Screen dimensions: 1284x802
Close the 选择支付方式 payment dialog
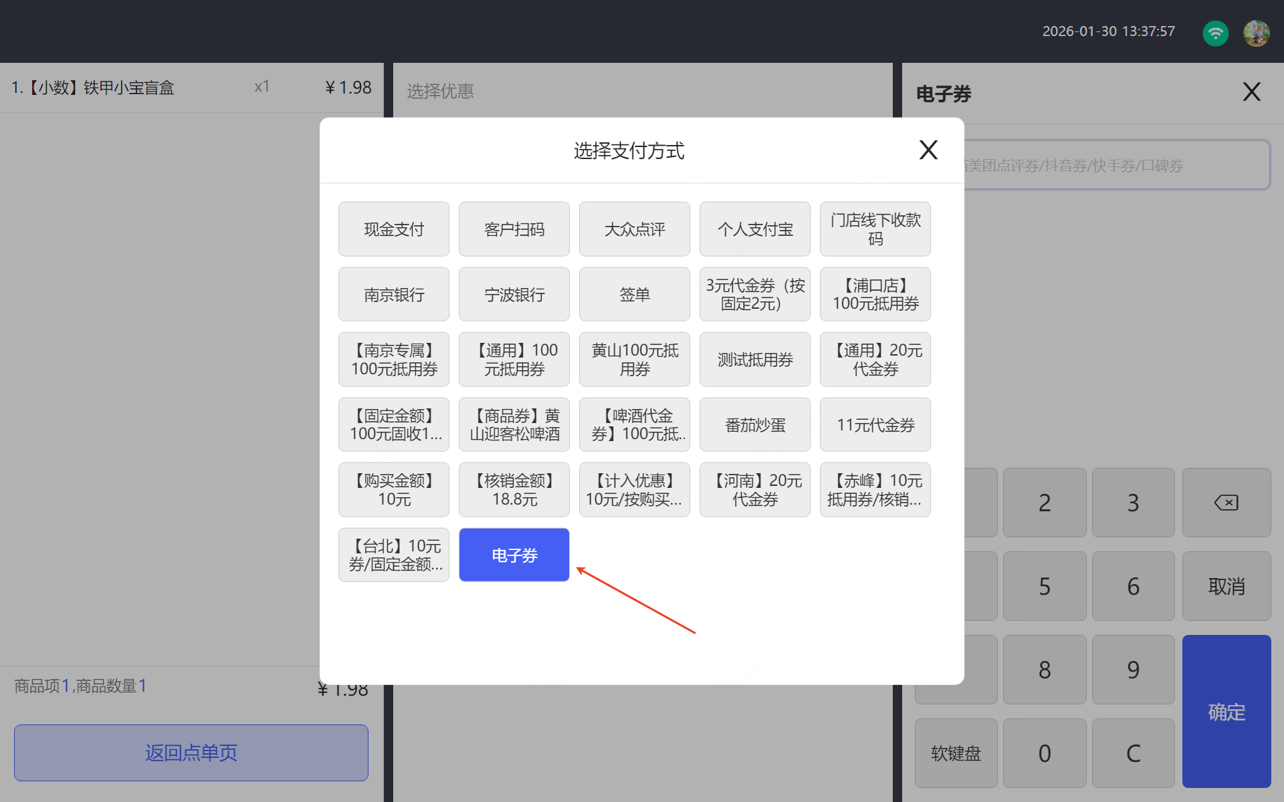pyautogui.click(x=928, y=150)
